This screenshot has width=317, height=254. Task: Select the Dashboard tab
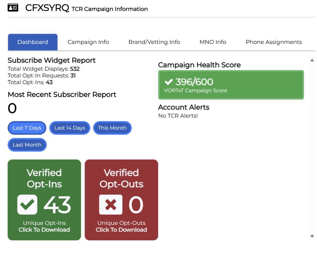(33, 42)
